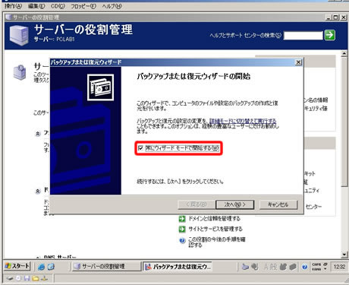Click the help icon in system tray
Screen dimensions: 349x285
(x=305, y=267)
